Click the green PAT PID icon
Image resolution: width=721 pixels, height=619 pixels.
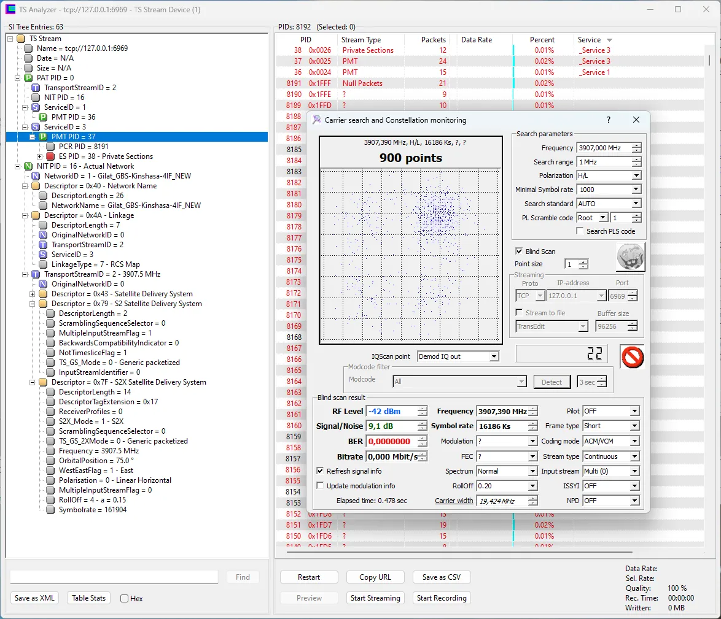click(28, 78)
